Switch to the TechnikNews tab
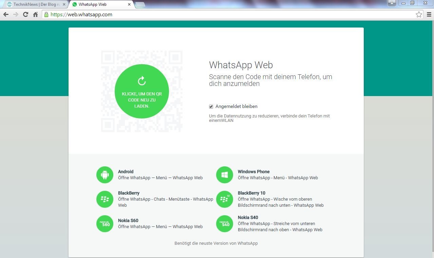434x258 pixels. tap(36, 4)
